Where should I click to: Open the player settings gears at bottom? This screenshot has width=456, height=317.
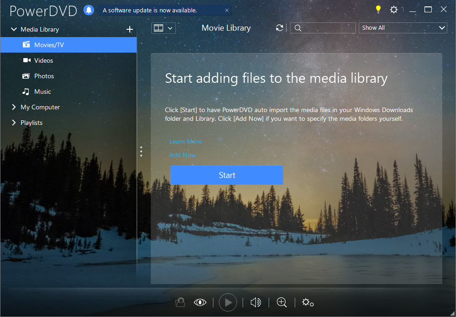(308, 302)
